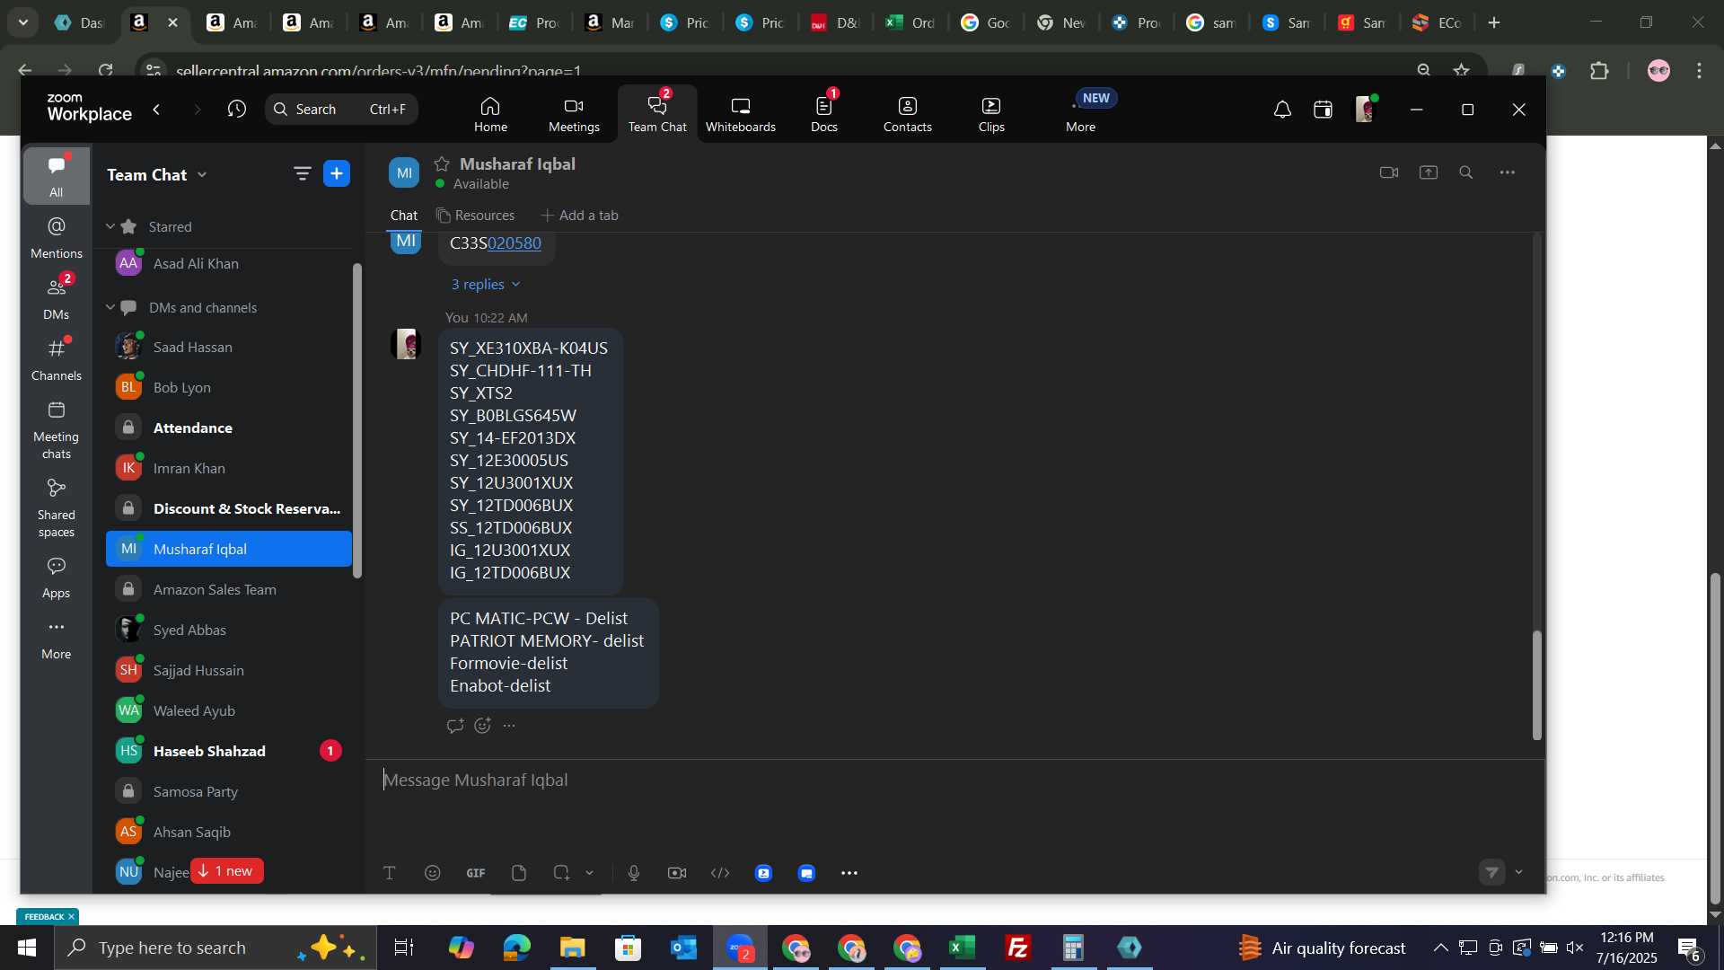Open chat with Asad Ali Khan
Screen dimensions: 1724x970
tap(229, 264)
